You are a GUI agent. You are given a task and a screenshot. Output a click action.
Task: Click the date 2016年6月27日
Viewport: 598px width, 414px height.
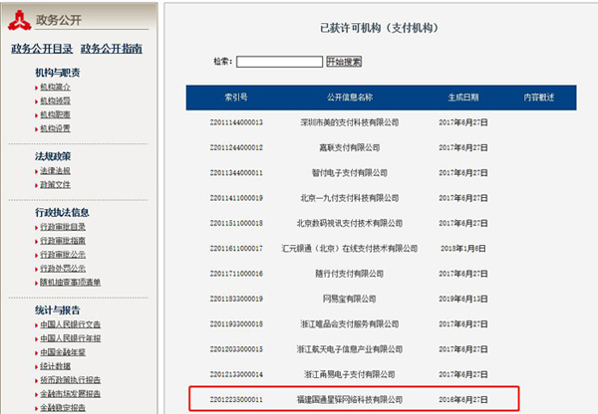pos(463,399)
